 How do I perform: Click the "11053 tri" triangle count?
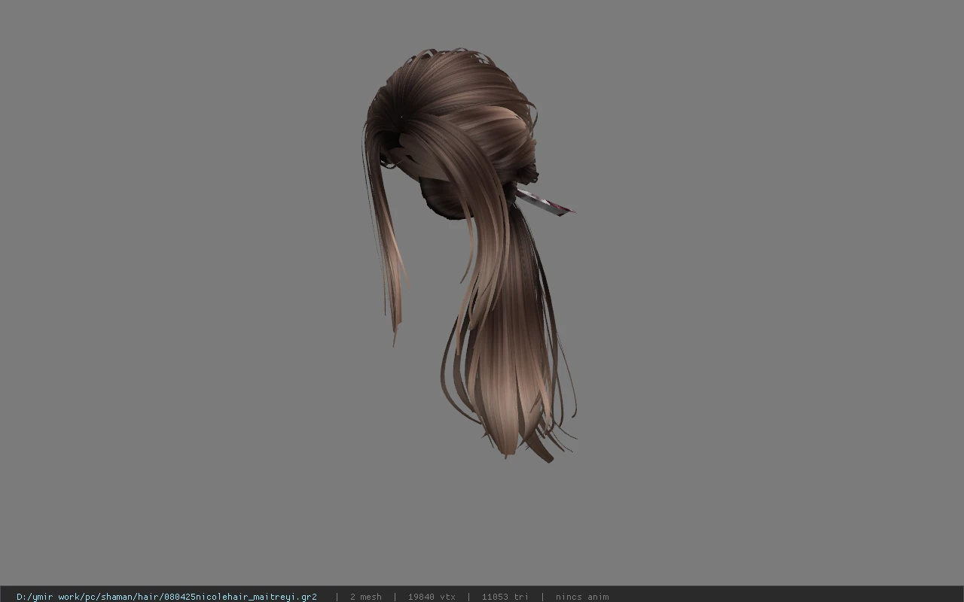pyautogui.click(x=505, y=597)
